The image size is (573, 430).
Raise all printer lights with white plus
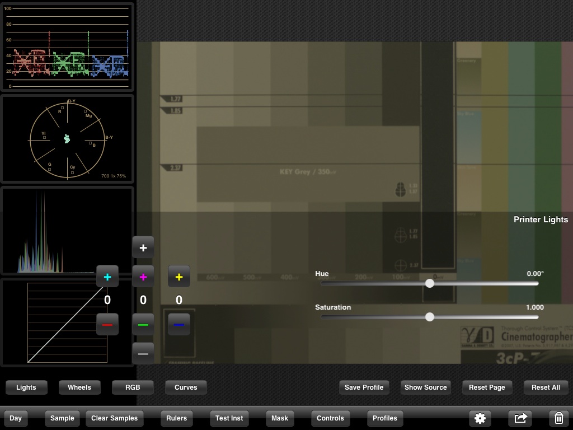pyautogui.click(x=143, y=247)
